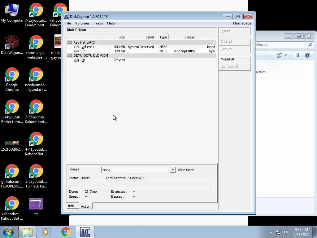Click the Unmount All button
The image size is (317, 238).
coord(235,67)
